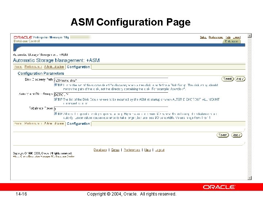The image size is (263, 197).
Task: Click TIP icon under Disk Discovery Path
Action: pos(56,85)
